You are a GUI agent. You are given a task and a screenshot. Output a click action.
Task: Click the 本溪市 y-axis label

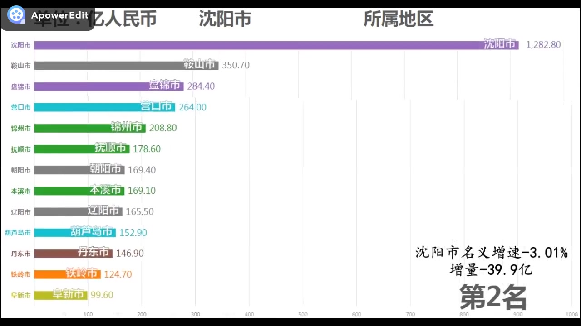tap(21, 191)
